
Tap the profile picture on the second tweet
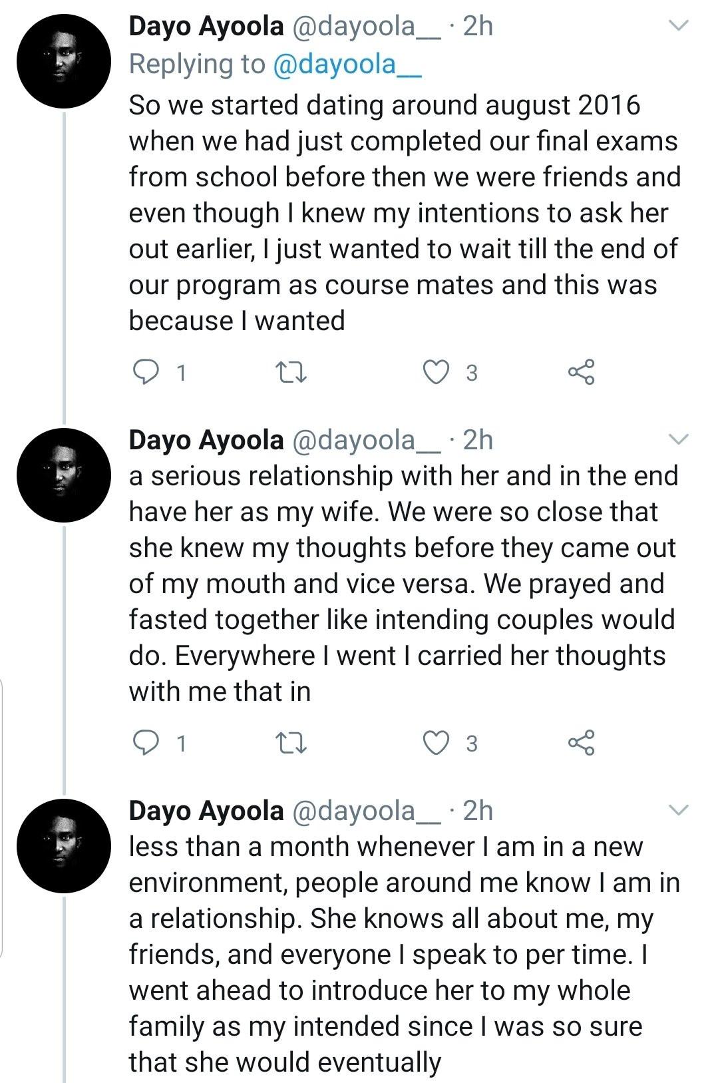[x=64, y=475]
